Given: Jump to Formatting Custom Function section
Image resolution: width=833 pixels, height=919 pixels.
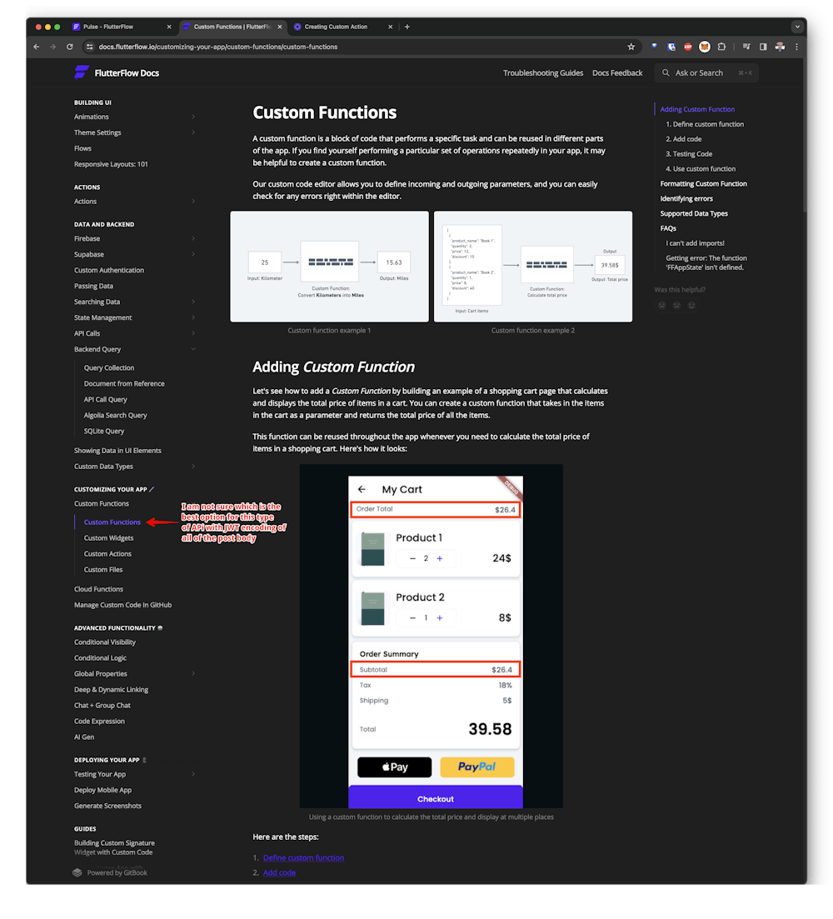Looking at the screenshot, I should pyautogui.click(x=704, y=183).
